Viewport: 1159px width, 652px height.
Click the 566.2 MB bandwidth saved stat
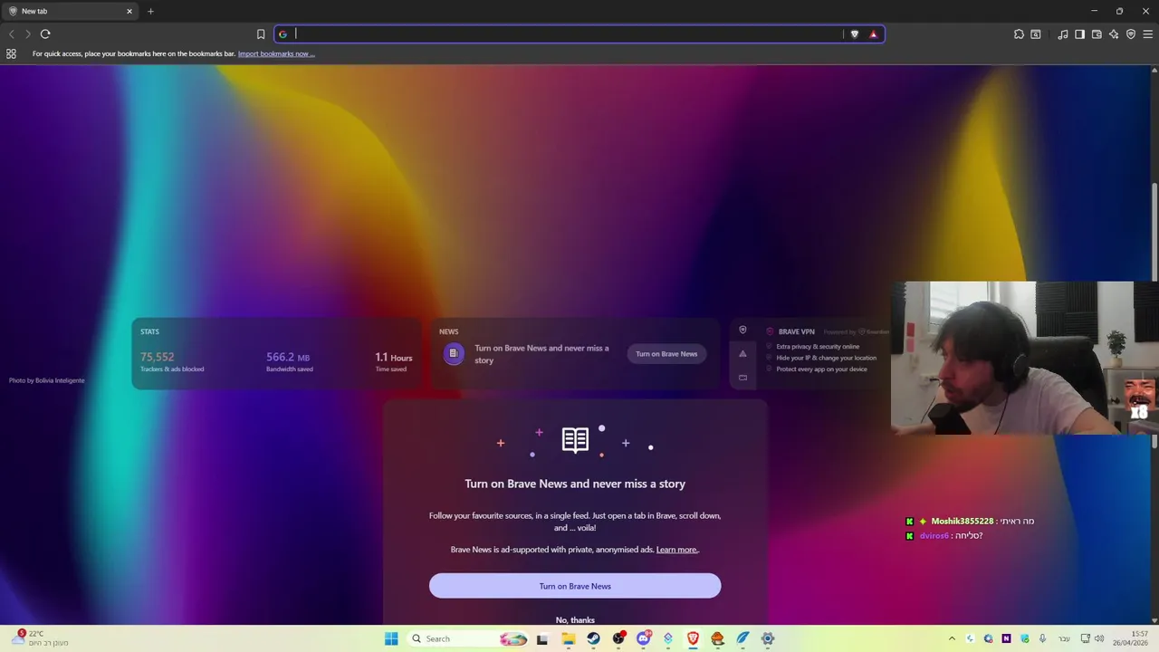point(288,357)
